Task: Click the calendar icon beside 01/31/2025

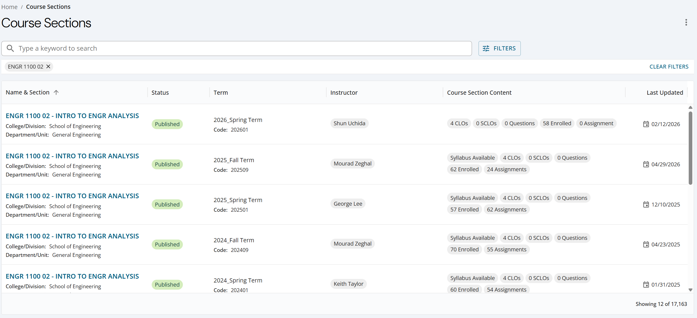Action: [x=646, y=285]
